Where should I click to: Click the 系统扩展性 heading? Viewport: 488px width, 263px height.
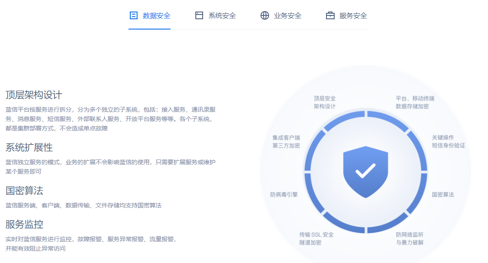29,148
